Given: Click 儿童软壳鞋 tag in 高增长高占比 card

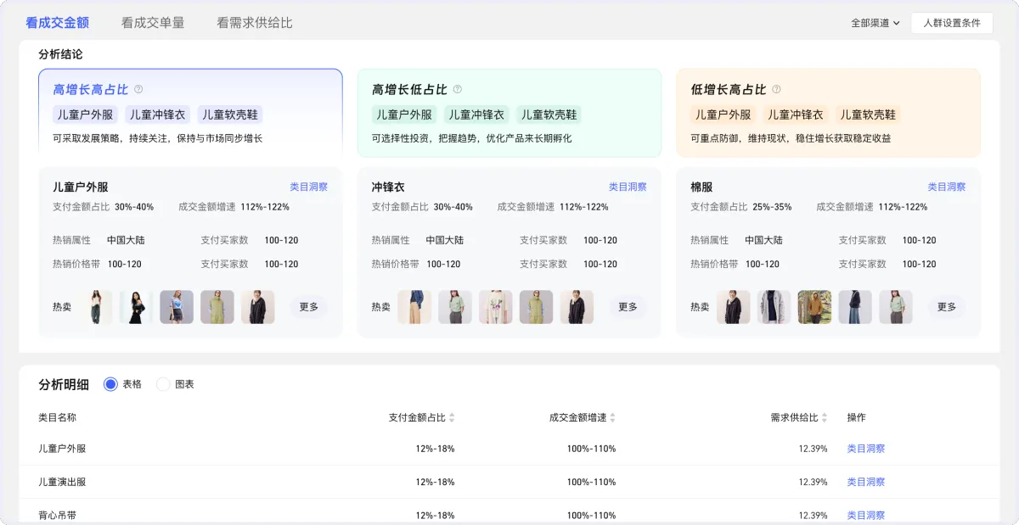Looking at the screenshot, I should pyautogui.click(x=229, y=114).
